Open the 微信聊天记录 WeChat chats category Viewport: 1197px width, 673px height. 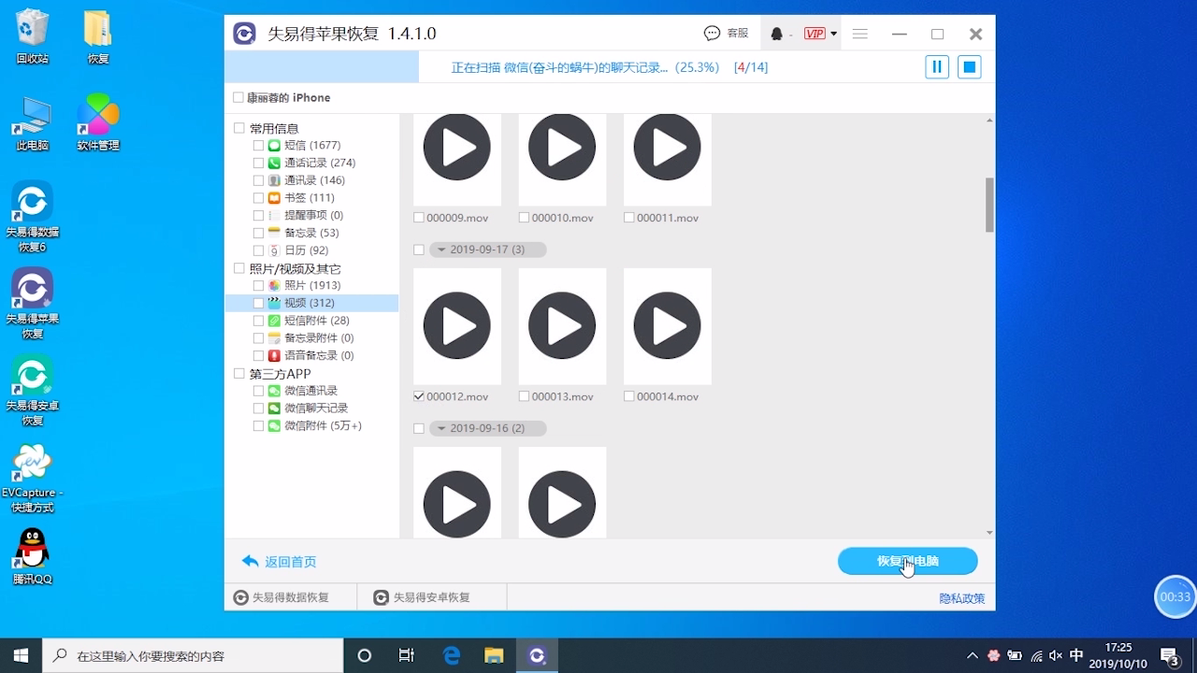point(316,408)
